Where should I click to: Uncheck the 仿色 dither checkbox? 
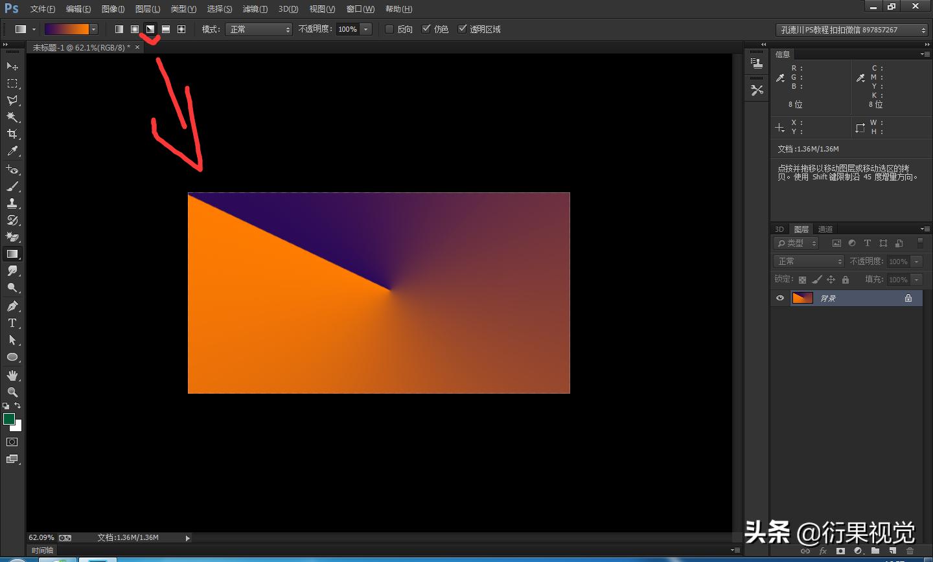point(426,28)
